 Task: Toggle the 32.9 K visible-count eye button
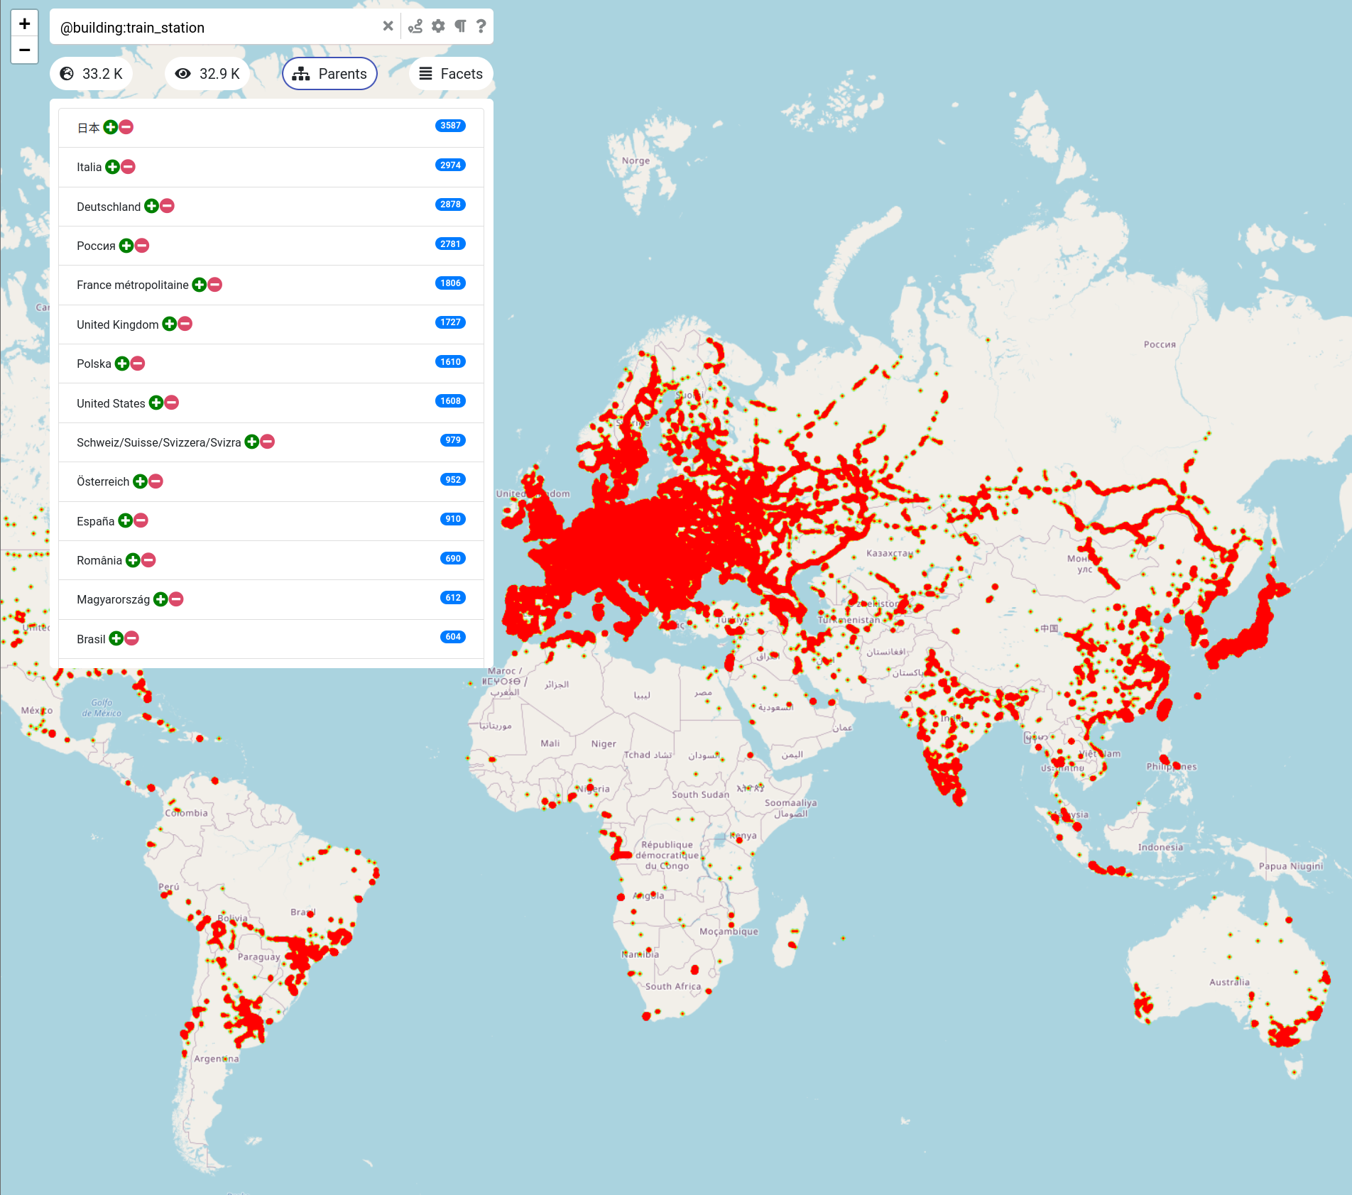point(207,74)
